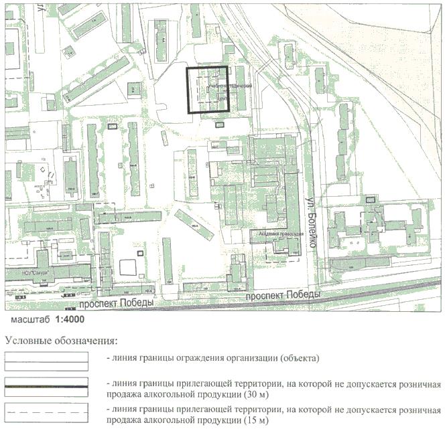
Task: Click the small white square inside lower-left building block
Action: click(128, 266)
